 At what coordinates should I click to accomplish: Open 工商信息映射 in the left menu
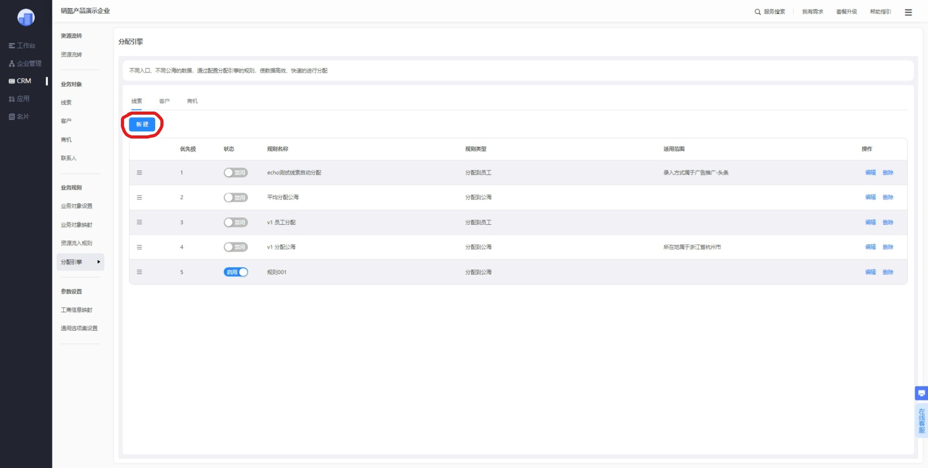click(77, 310)
